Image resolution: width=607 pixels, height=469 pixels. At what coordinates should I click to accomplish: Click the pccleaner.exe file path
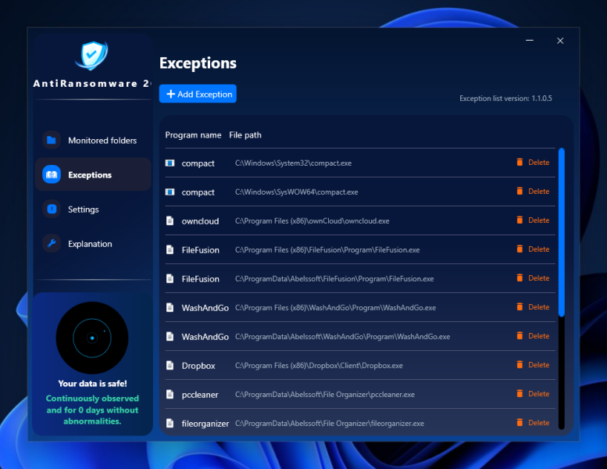(x=325, y=394)
